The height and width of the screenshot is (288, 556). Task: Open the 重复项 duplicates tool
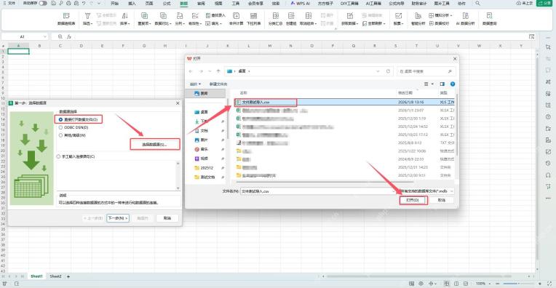[x=144, y=19]
